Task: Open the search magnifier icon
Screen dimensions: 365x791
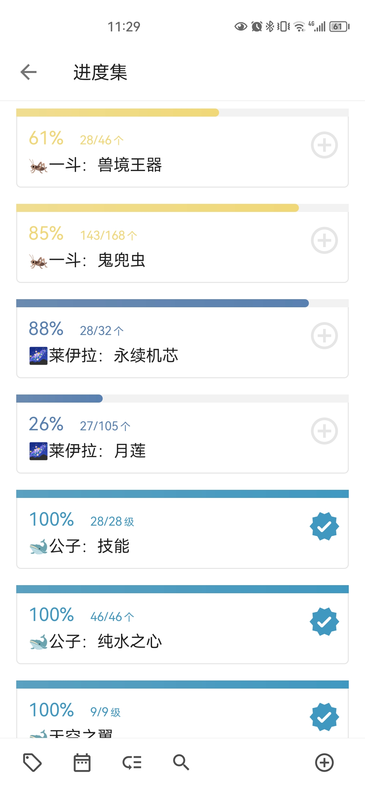Action: tap(181, 763)
